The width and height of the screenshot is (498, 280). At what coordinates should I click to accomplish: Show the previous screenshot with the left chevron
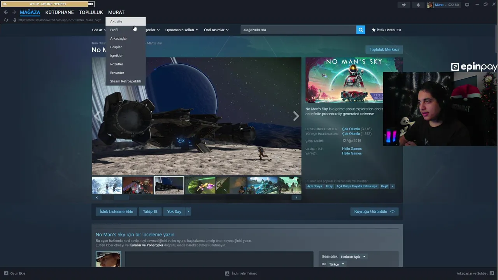point(97,116)
